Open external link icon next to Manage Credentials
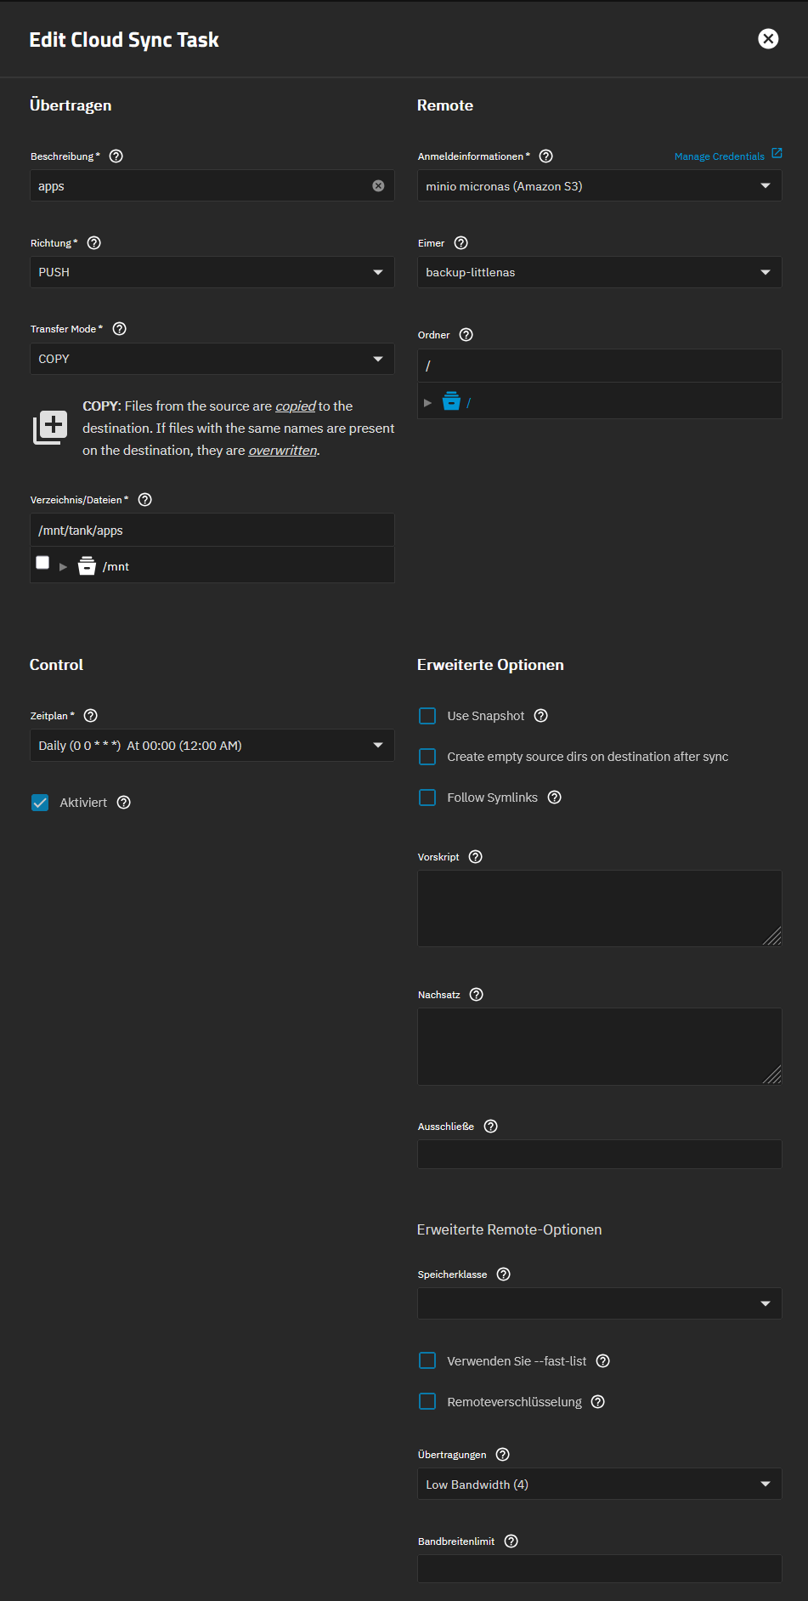 click(x=777, y=153)
